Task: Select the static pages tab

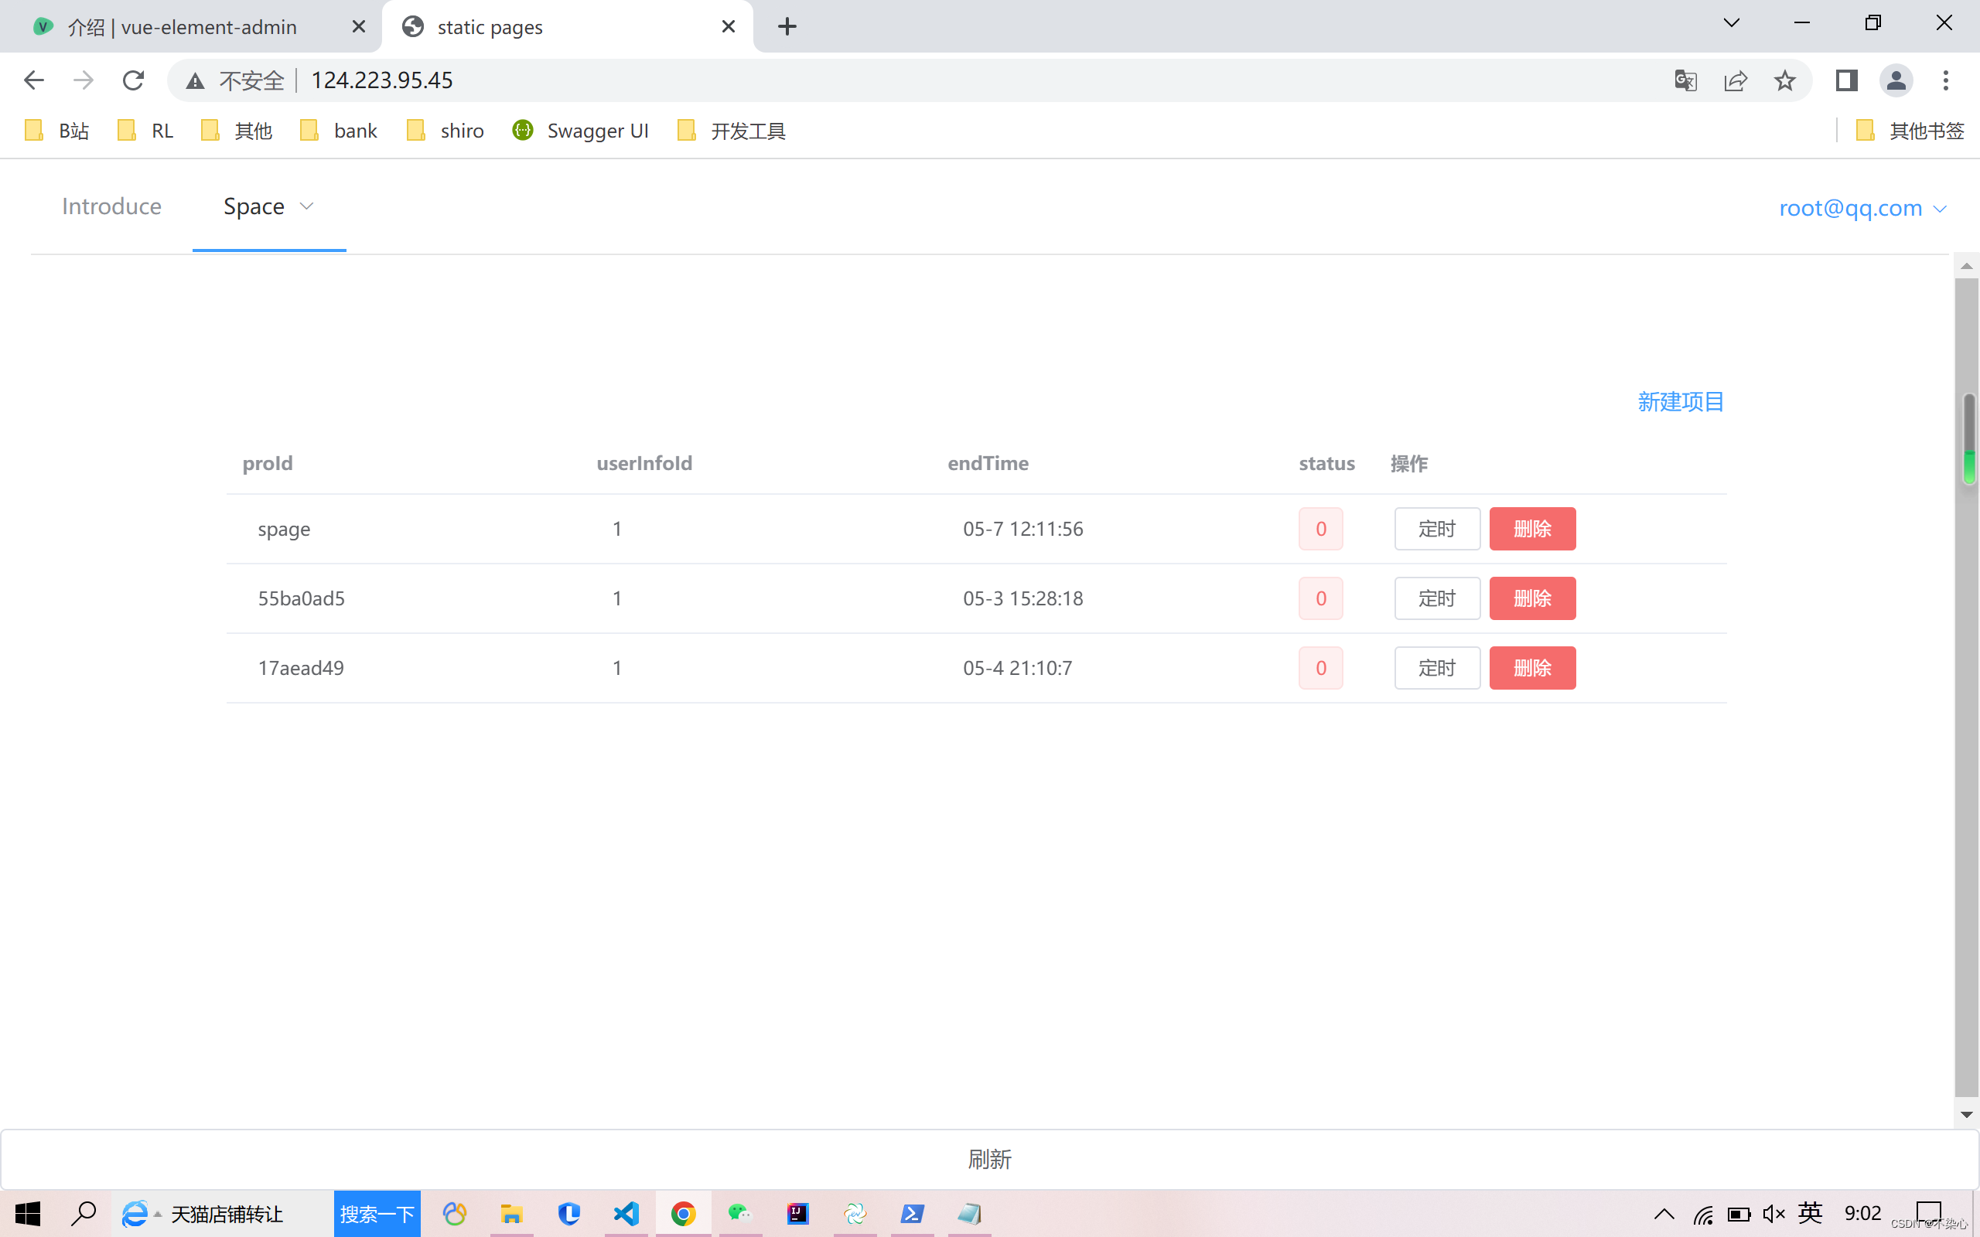Action: pos(568,26)
